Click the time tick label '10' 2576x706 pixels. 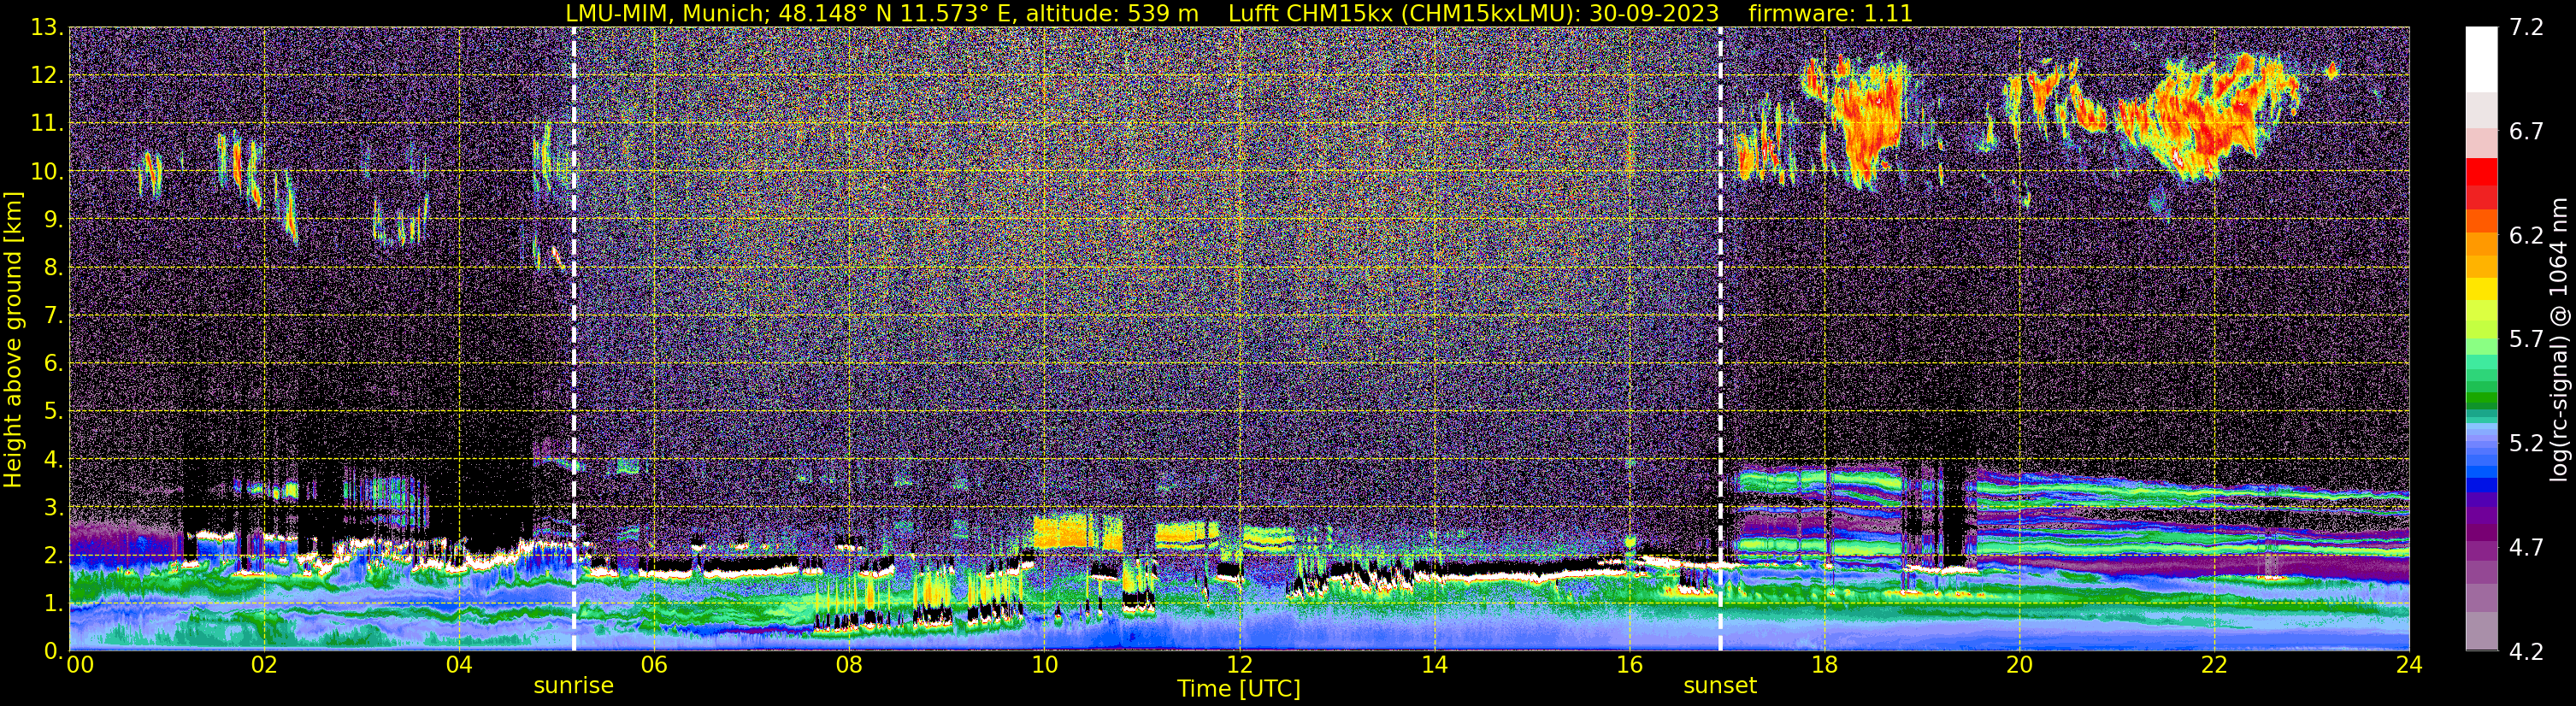[1044, 666]
